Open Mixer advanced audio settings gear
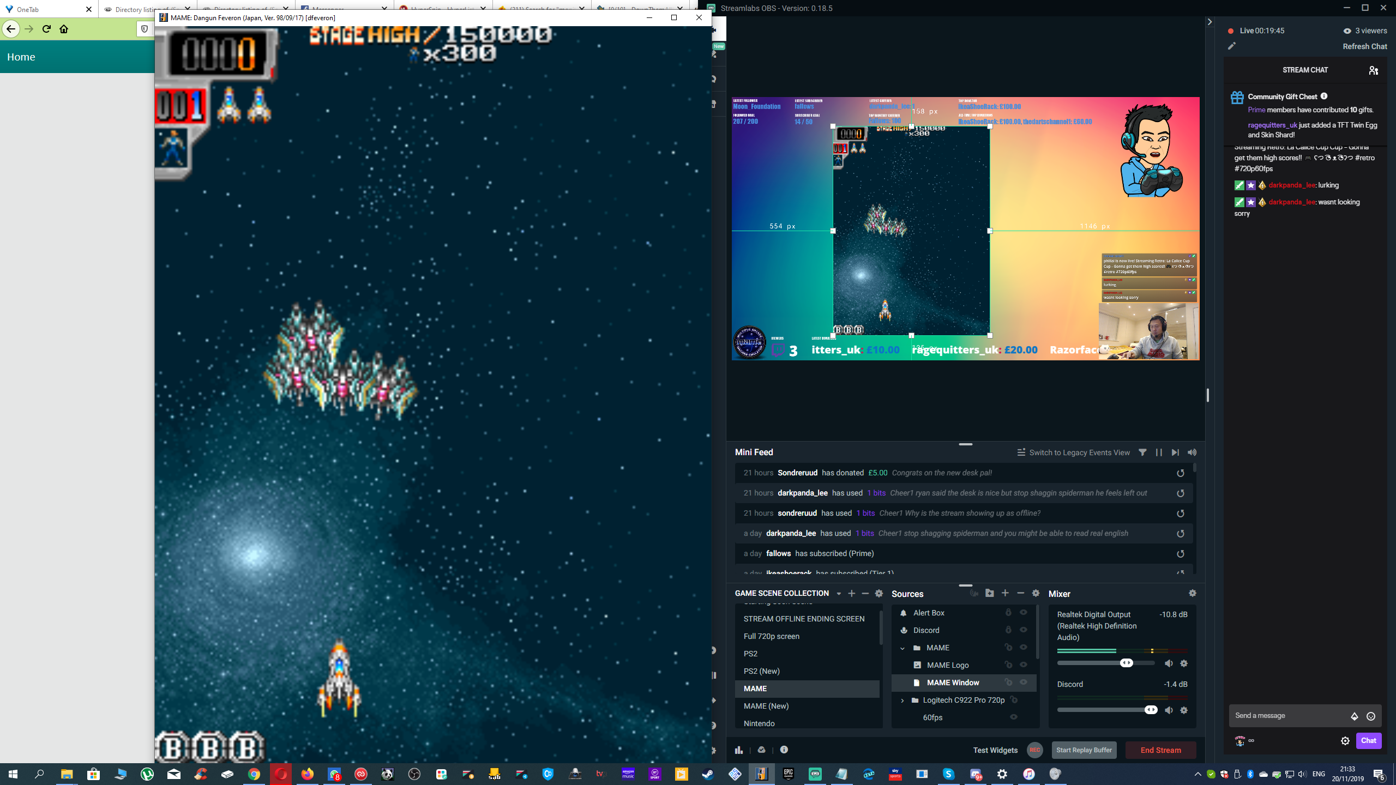 pyautogui.click(x=1193, y=593)
